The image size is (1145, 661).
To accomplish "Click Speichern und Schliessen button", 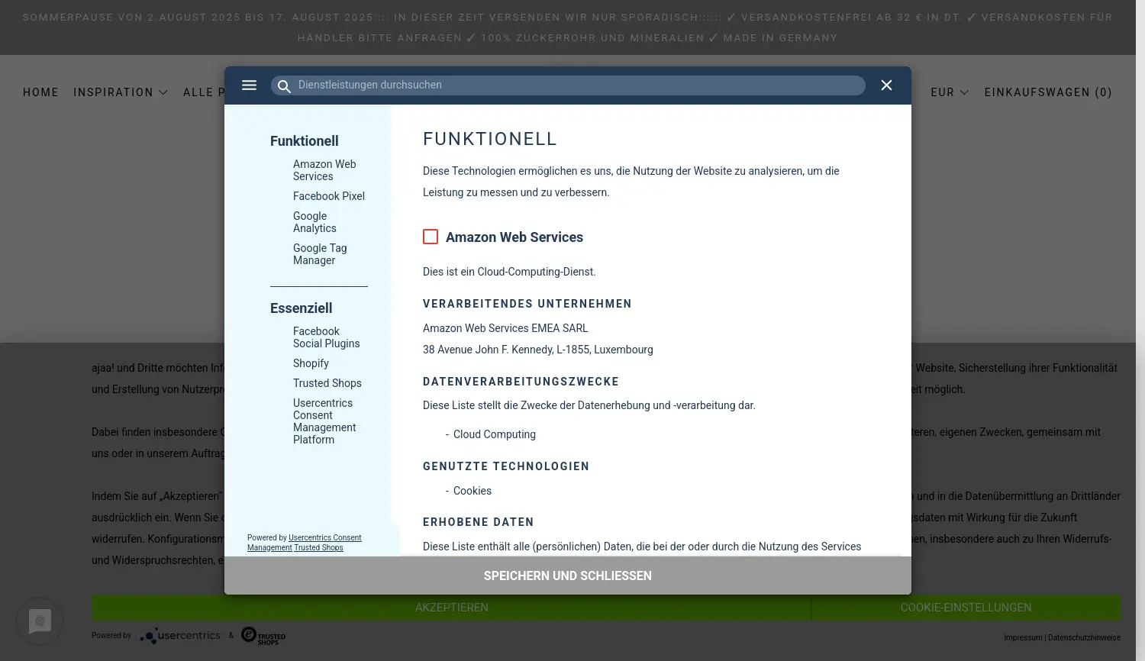I will (567, 576).
